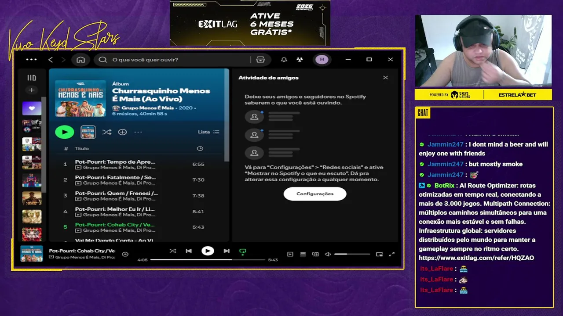Add current song to Liked Songs
The width and height of the screenshot is (563, 316).
pyautogui.click(x=125, y=254)
